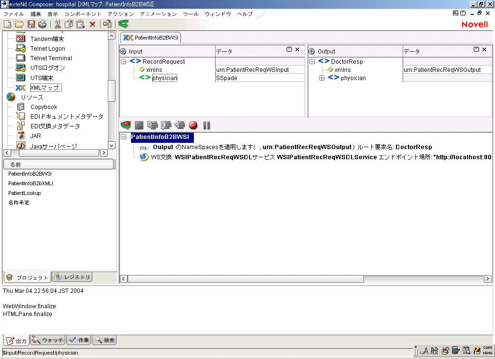Viewport: 495px width, 359px height.
Task: Select Tandem端末 in component tree
Action: (47, 39)
